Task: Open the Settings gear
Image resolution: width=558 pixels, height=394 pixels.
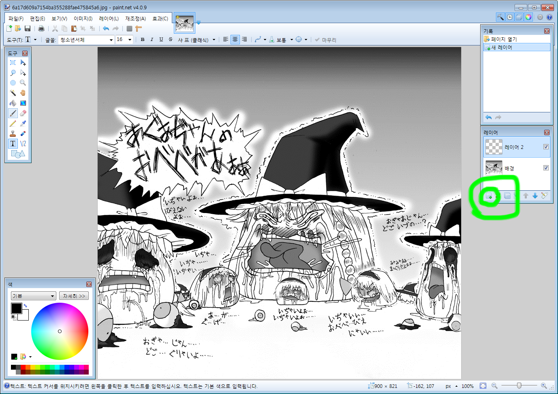Action: (x=540, y=17)
